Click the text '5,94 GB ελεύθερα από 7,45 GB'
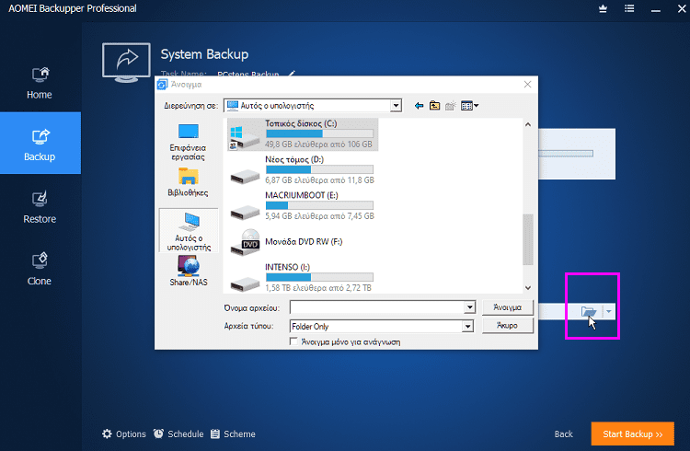Viewport: 690px width, 451px height. coord(319,216)
